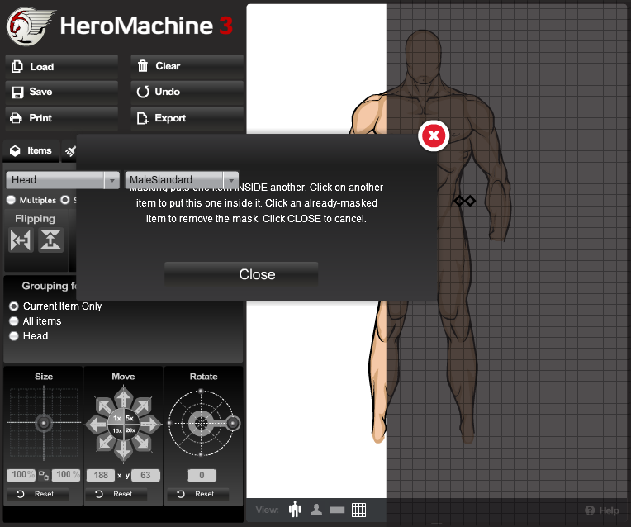Click the top point of rotate dial
Viewport: 631px width, 527px height.
201,391
